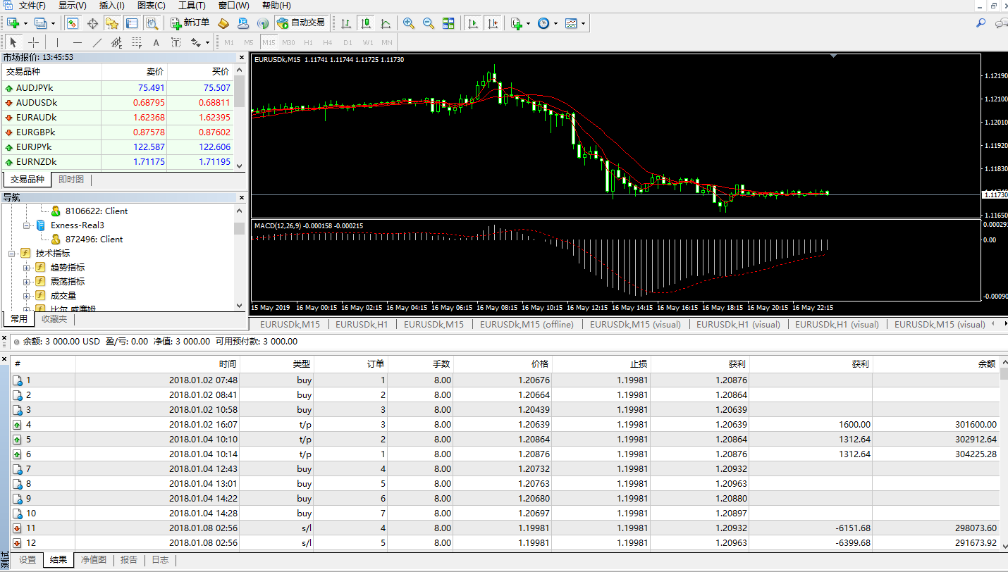Expand the templates dropdown arrow
This screenshot has height=572, width=1008.
[x=583, y=23]
